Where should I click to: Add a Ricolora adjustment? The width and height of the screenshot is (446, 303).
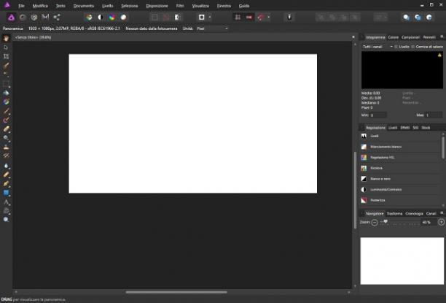click(x=400, y=168)
